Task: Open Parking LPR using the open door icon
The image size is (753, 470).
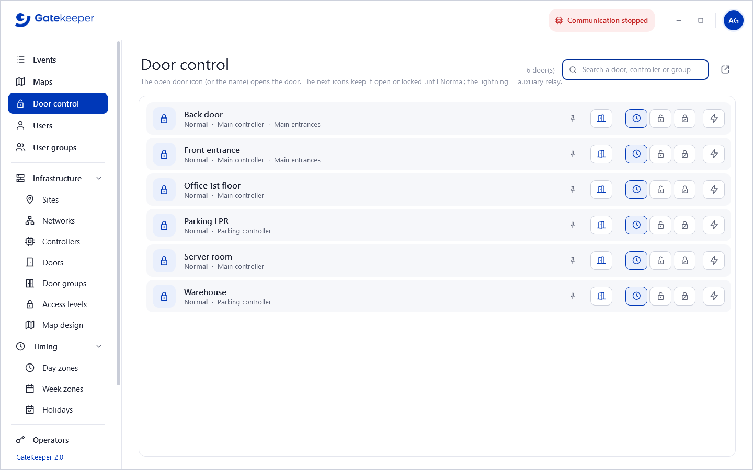Action: (601, 225)
